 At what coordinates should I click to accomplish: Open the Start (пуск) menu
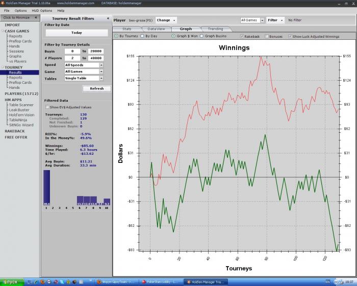[x=12, y=282]
